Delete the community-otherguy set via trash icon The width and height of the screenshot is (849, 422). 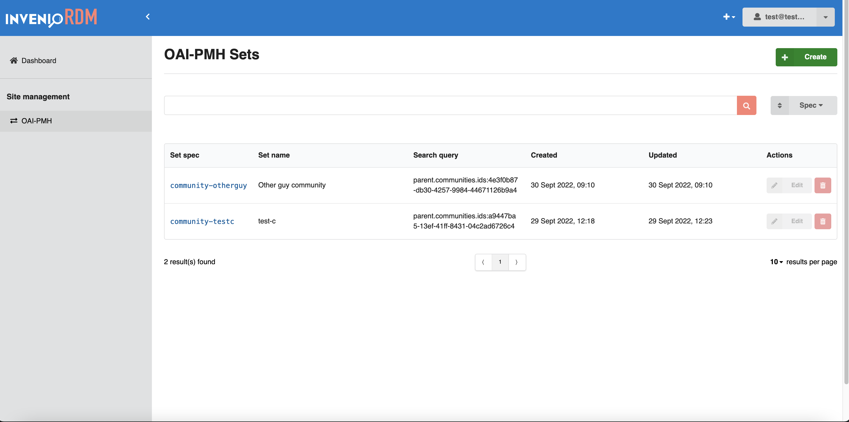[823, 185]
